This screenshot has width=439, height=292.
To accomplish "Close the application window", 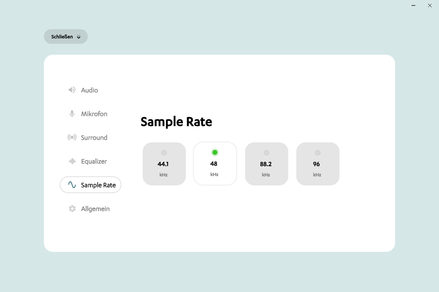I will click(x=430, y=5).
